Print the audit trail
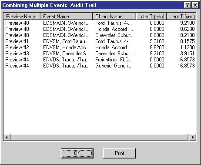 [x=119, y=153]
